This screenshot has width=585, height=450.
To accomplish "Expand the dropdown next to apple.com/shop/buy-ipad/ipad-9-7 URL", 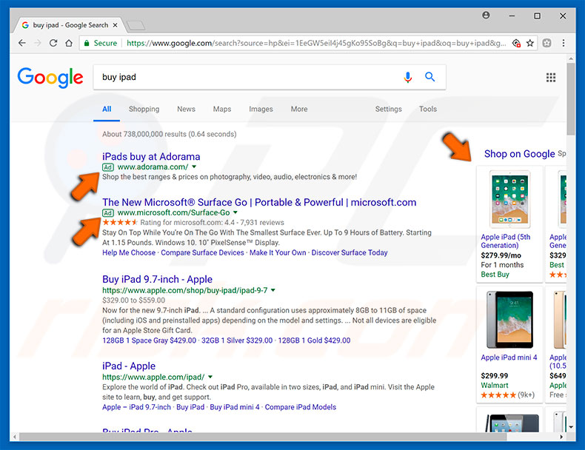I will (x=273, y=290).
